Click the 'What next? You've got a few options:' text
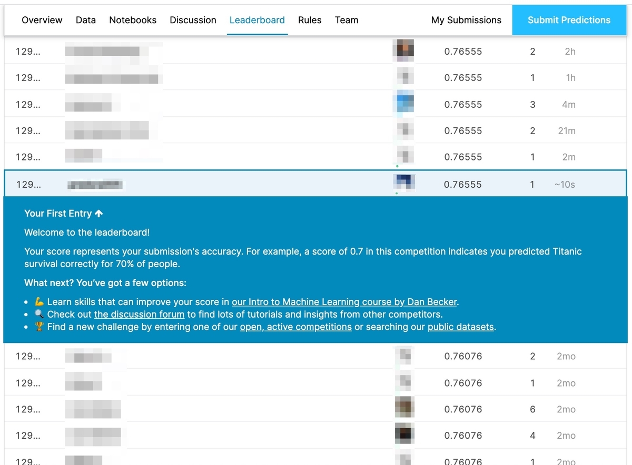The width and height of the screenshot is (632, 465). pyautogui.click(x=105, y=283)
